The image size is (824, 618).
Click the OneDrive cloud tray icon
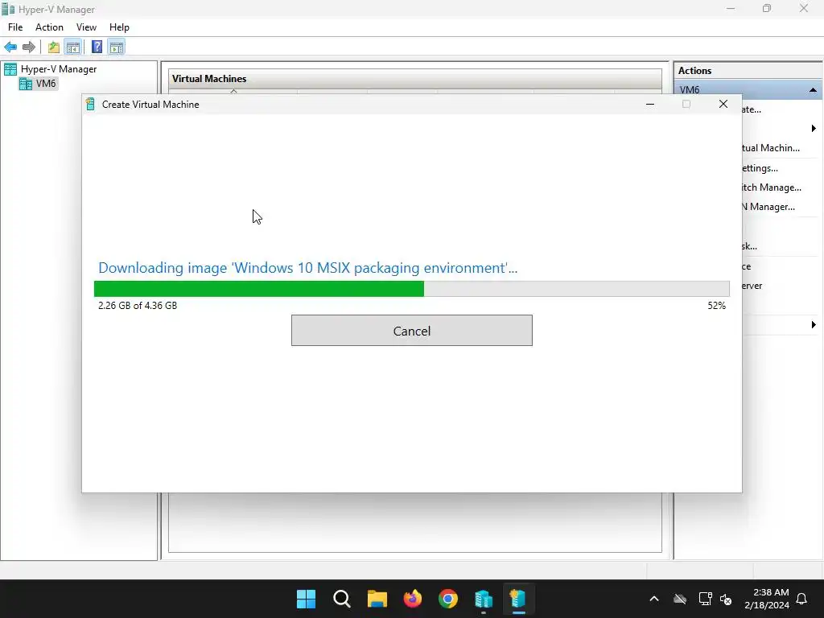(680, 599)
